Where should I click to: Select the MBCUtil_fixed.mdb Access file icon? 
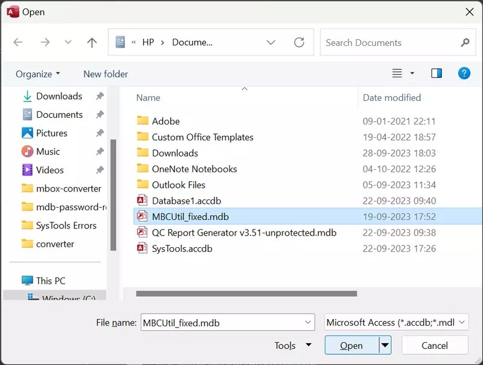(141, 216)
